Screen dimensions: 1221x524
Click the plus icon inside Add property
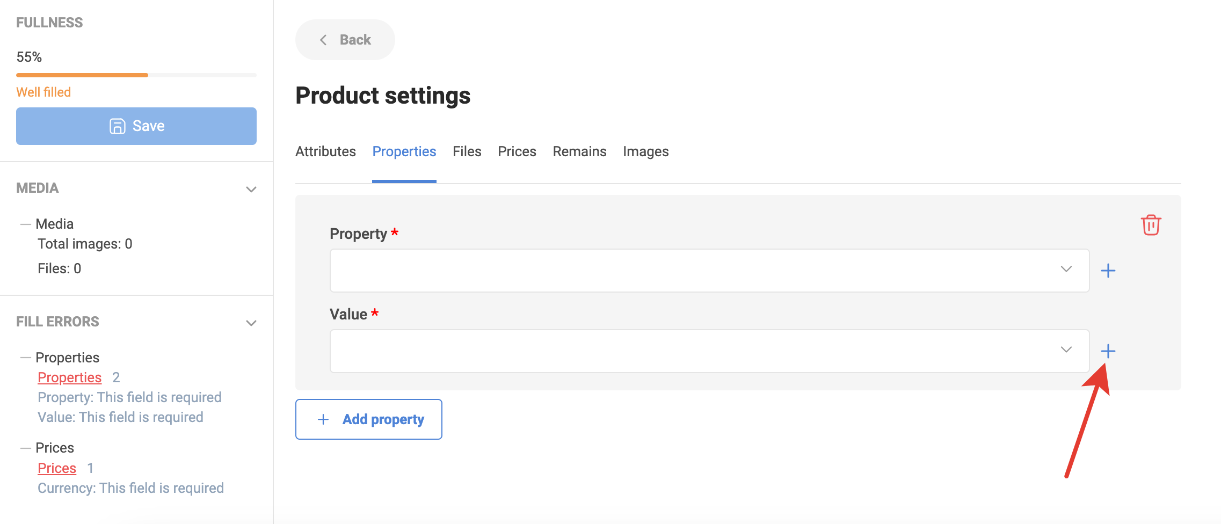point(323,419)
